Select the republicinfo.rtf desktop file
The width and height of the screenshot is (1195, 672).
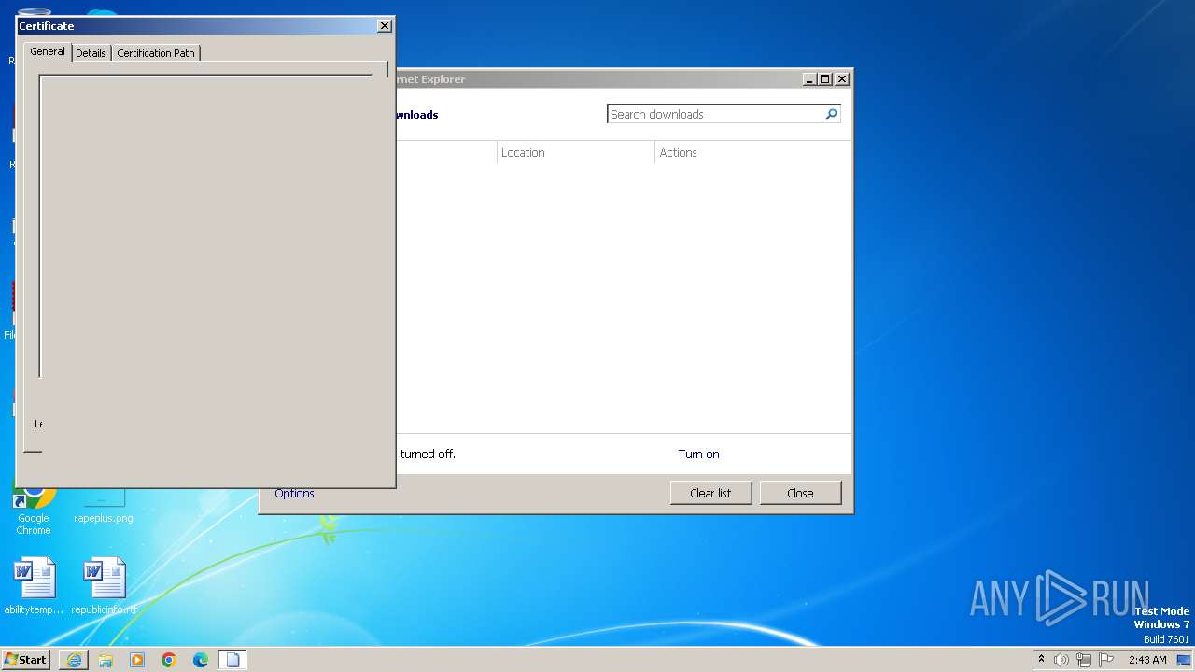coord(105,587)
